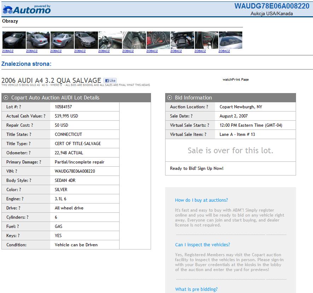Open 'What is pre bidding?' link
Image resolution: width=313 pixels, height=293 pixels.
click(x=196, y=289)
